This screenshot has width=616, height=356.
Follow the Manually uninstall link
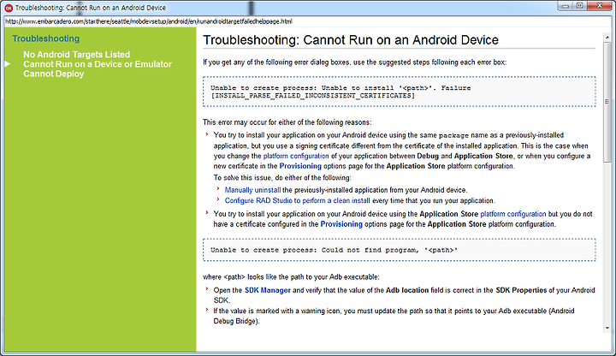pos(252,190)
